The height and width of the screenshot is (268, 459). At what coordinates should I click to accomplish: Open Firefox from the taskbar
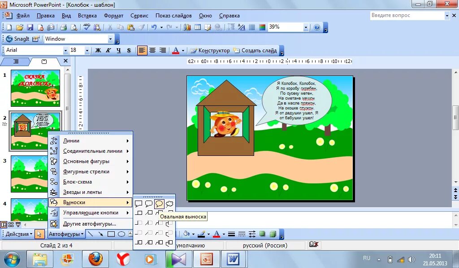coord(96,259)
